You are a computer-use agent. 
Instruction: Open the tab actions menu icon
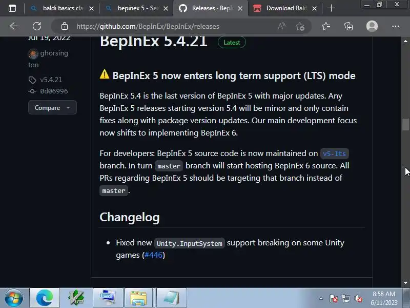pos(12,8)
